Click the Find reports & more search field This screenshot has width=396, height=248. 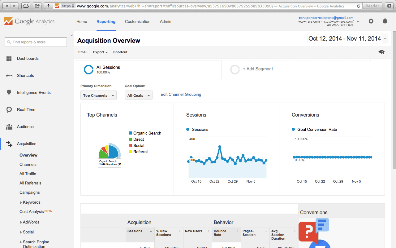click(36, 42)
